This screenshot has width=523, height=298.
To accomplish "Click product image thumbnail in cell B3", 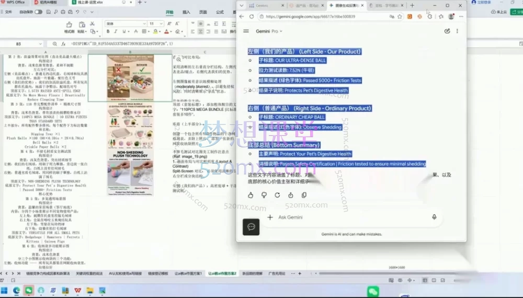I will (x=130, y=78).
